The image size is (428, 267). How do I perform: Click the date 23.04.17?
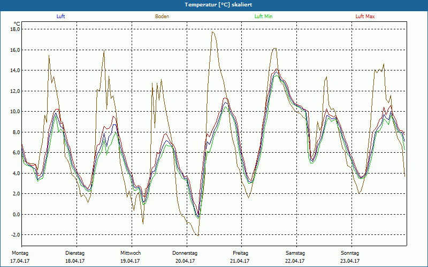pyautogui.click(x=350, y=261)
